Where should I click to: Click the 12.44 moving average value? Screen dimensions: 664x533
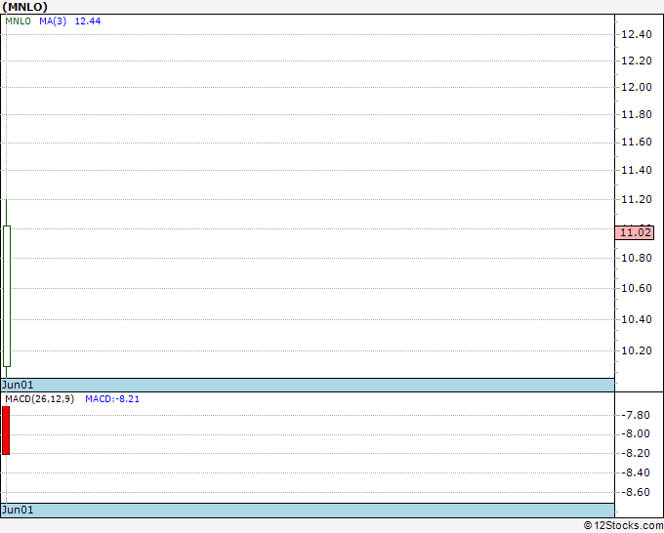(x=88, y=21)
